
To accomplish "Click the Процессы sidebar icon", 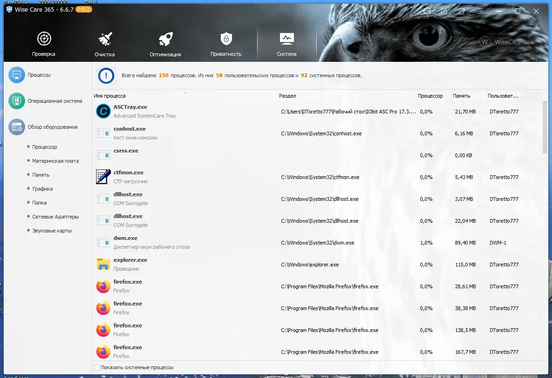I will click(x=17, y=75).
